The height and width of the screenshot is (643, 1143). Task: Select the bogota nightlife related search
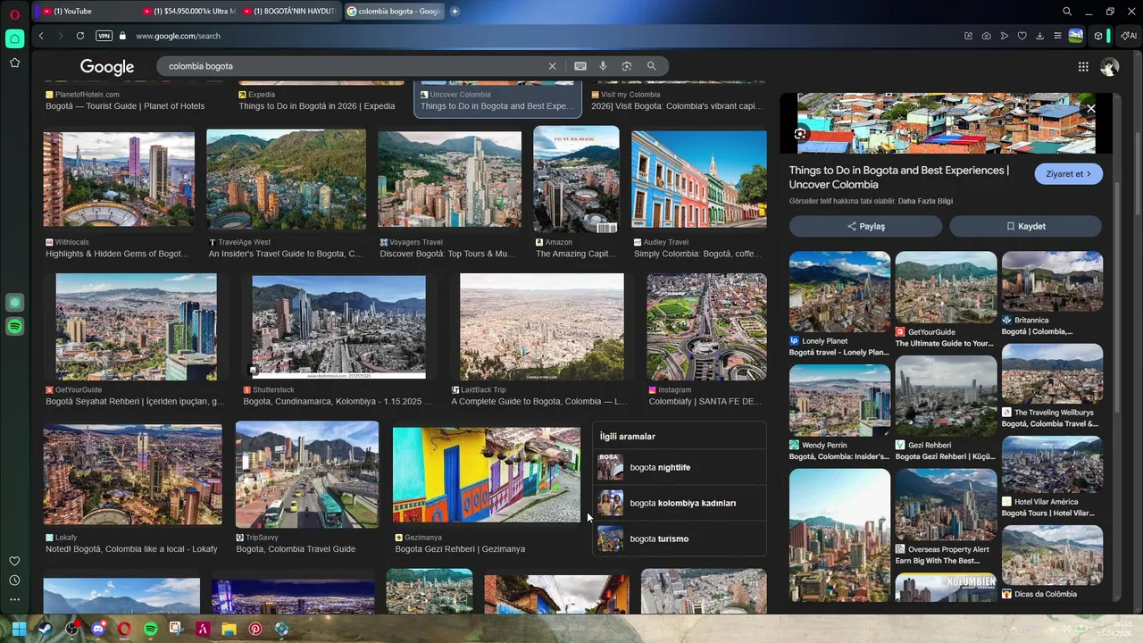680,467
